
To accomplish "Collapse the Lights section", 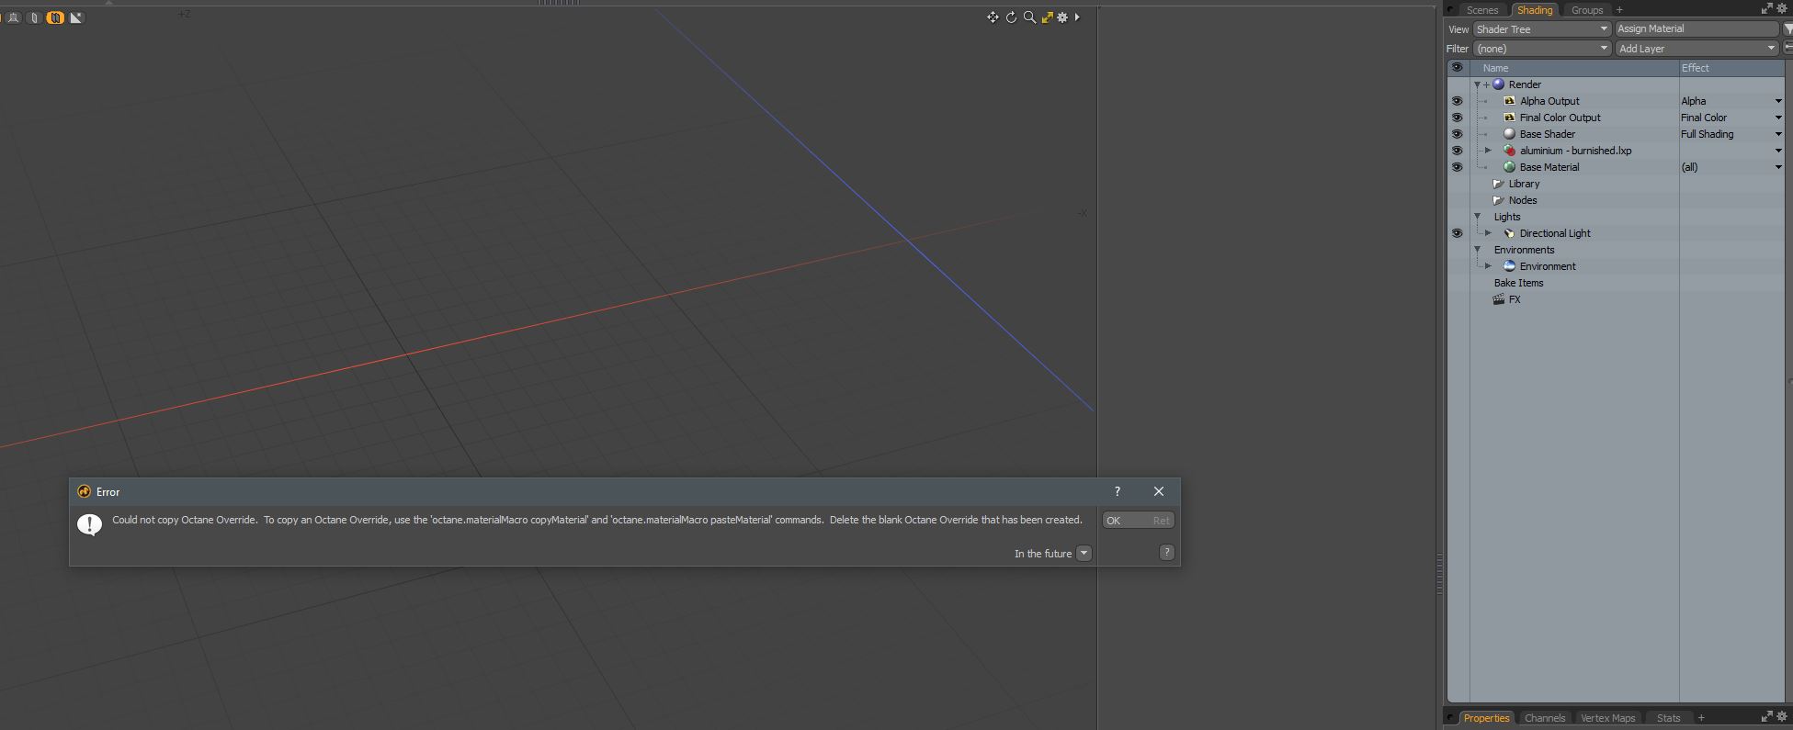I will point(1478,217).
